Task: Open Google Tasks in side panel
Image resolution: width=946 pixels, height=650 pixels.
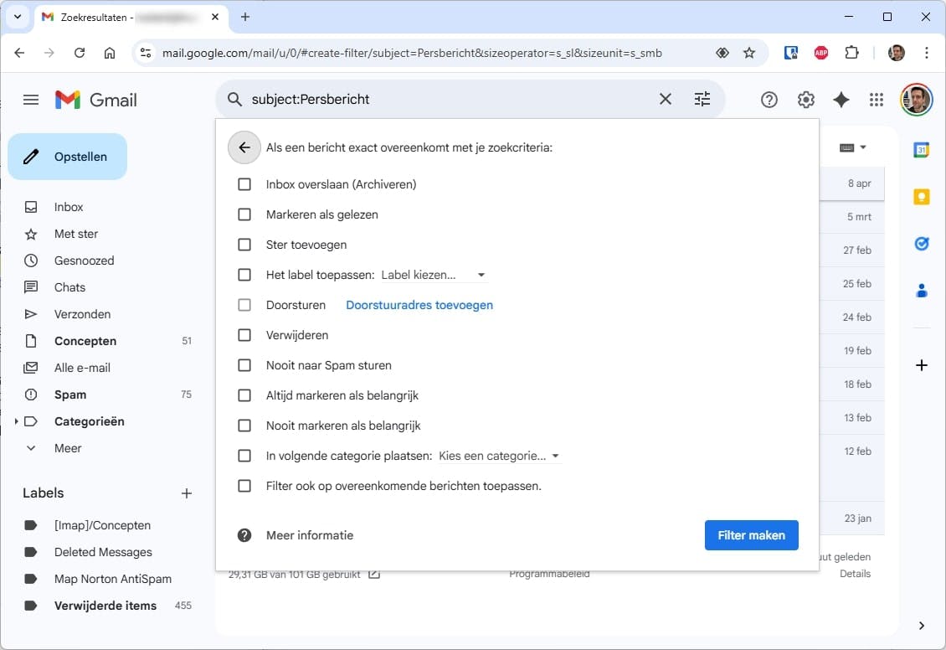Action: point(922,244)
